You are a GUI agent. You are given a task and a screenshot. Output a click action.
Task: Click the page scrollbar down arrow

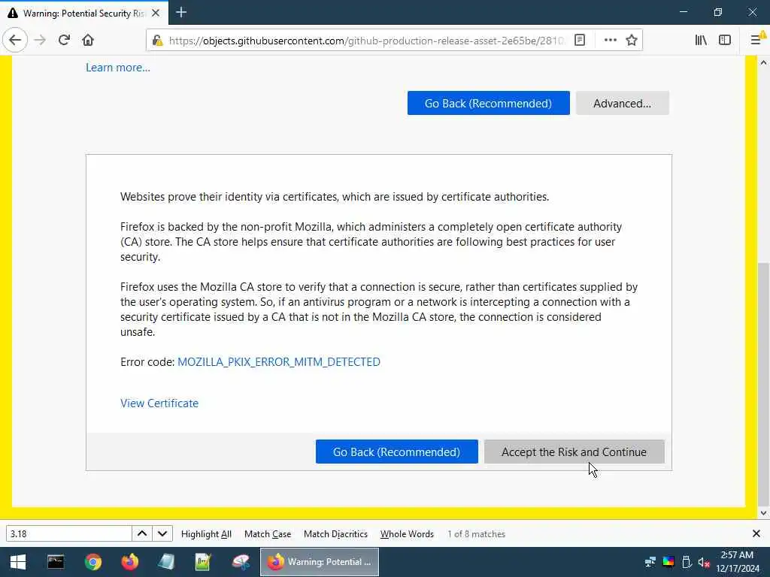click(763, 512)
